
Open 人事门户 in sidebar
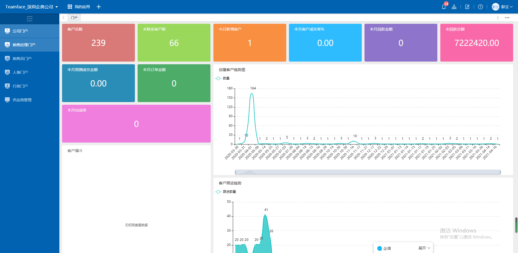[x=30, y=72]
